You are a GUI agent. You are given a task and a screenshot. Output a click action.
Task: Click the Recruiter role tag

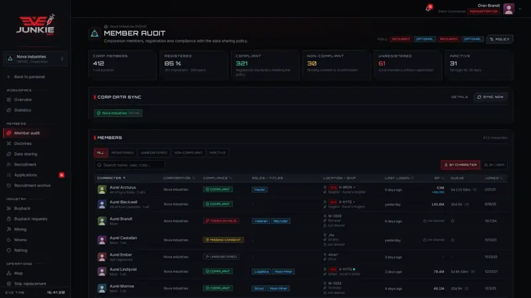click(280, 221)
